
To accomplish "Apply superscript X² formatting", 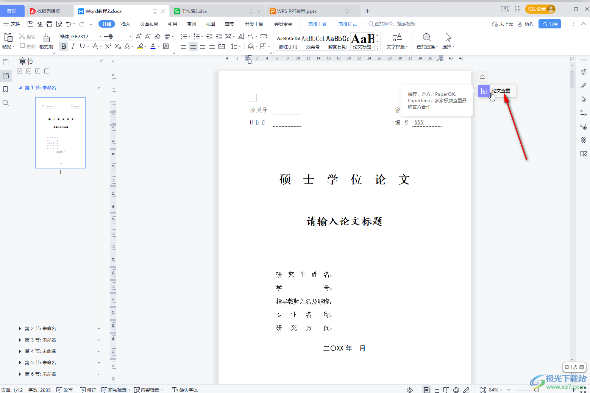I will (x=108, y=46).
